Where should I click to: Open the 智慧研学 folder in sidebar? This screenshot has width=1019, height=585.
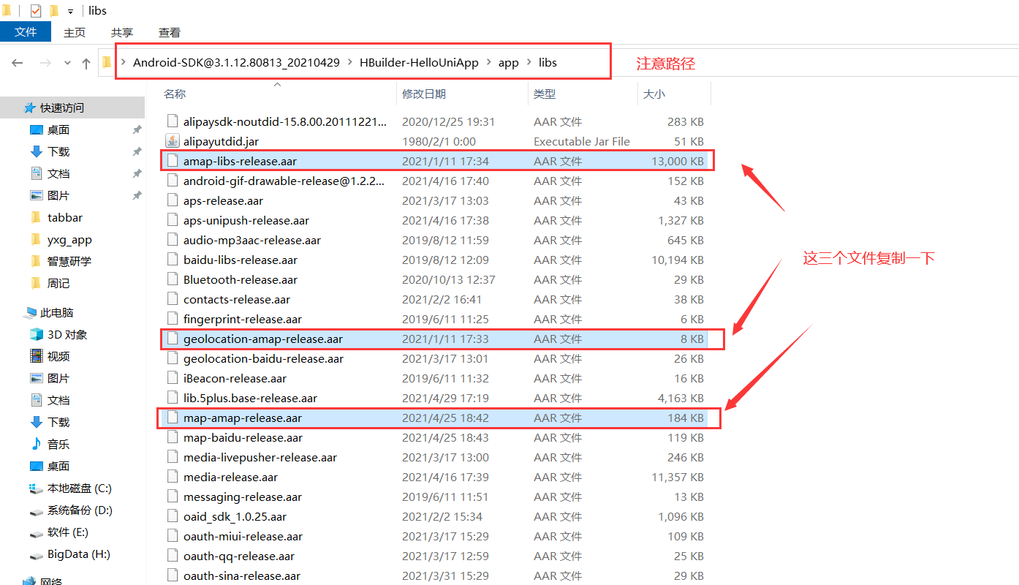pyautogui.click(x=69, y=261)
